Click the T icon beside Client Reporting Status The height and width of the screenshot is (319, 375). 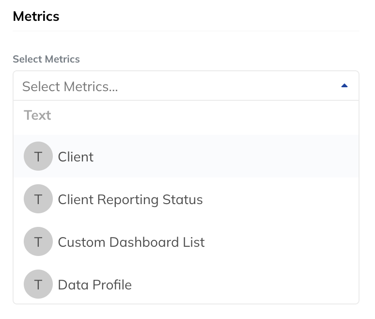(x=38, y=199)
